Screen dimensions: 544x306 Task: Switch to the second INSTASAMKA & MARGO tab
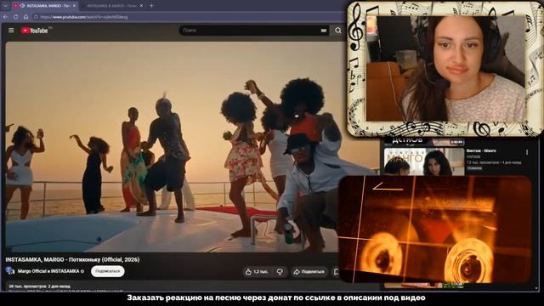(x=111, y=6)
